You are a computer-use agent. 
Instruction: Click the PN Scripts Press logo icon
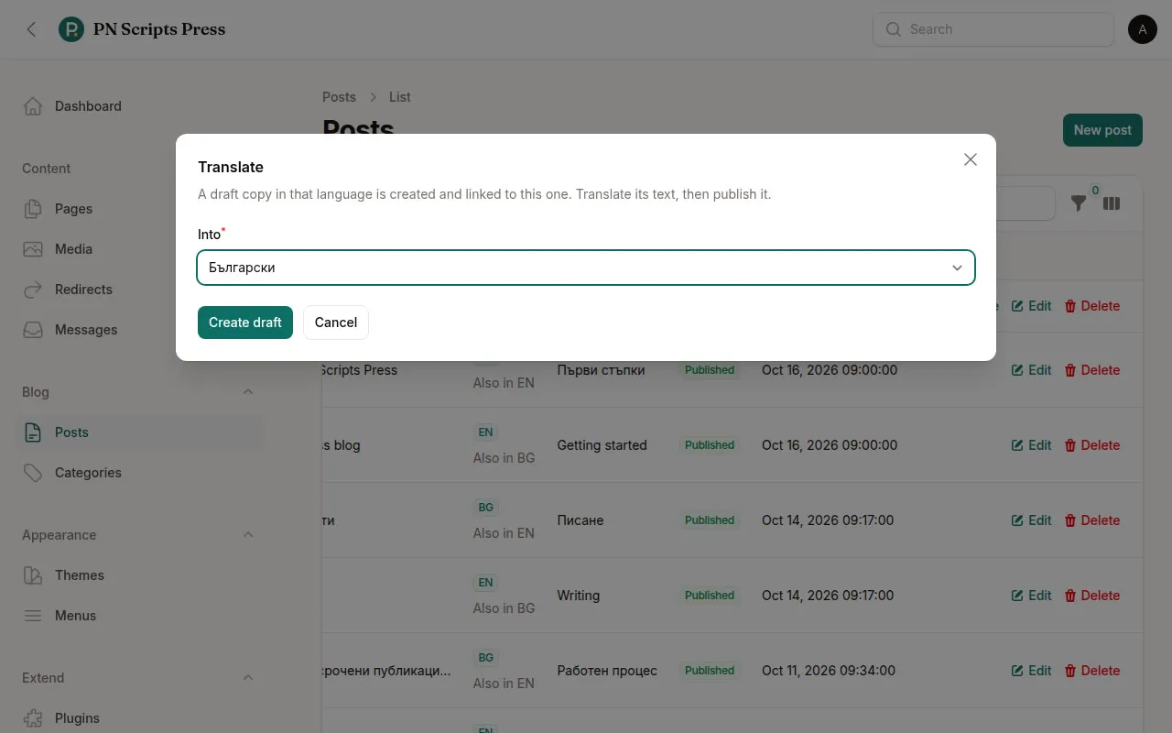71,29
